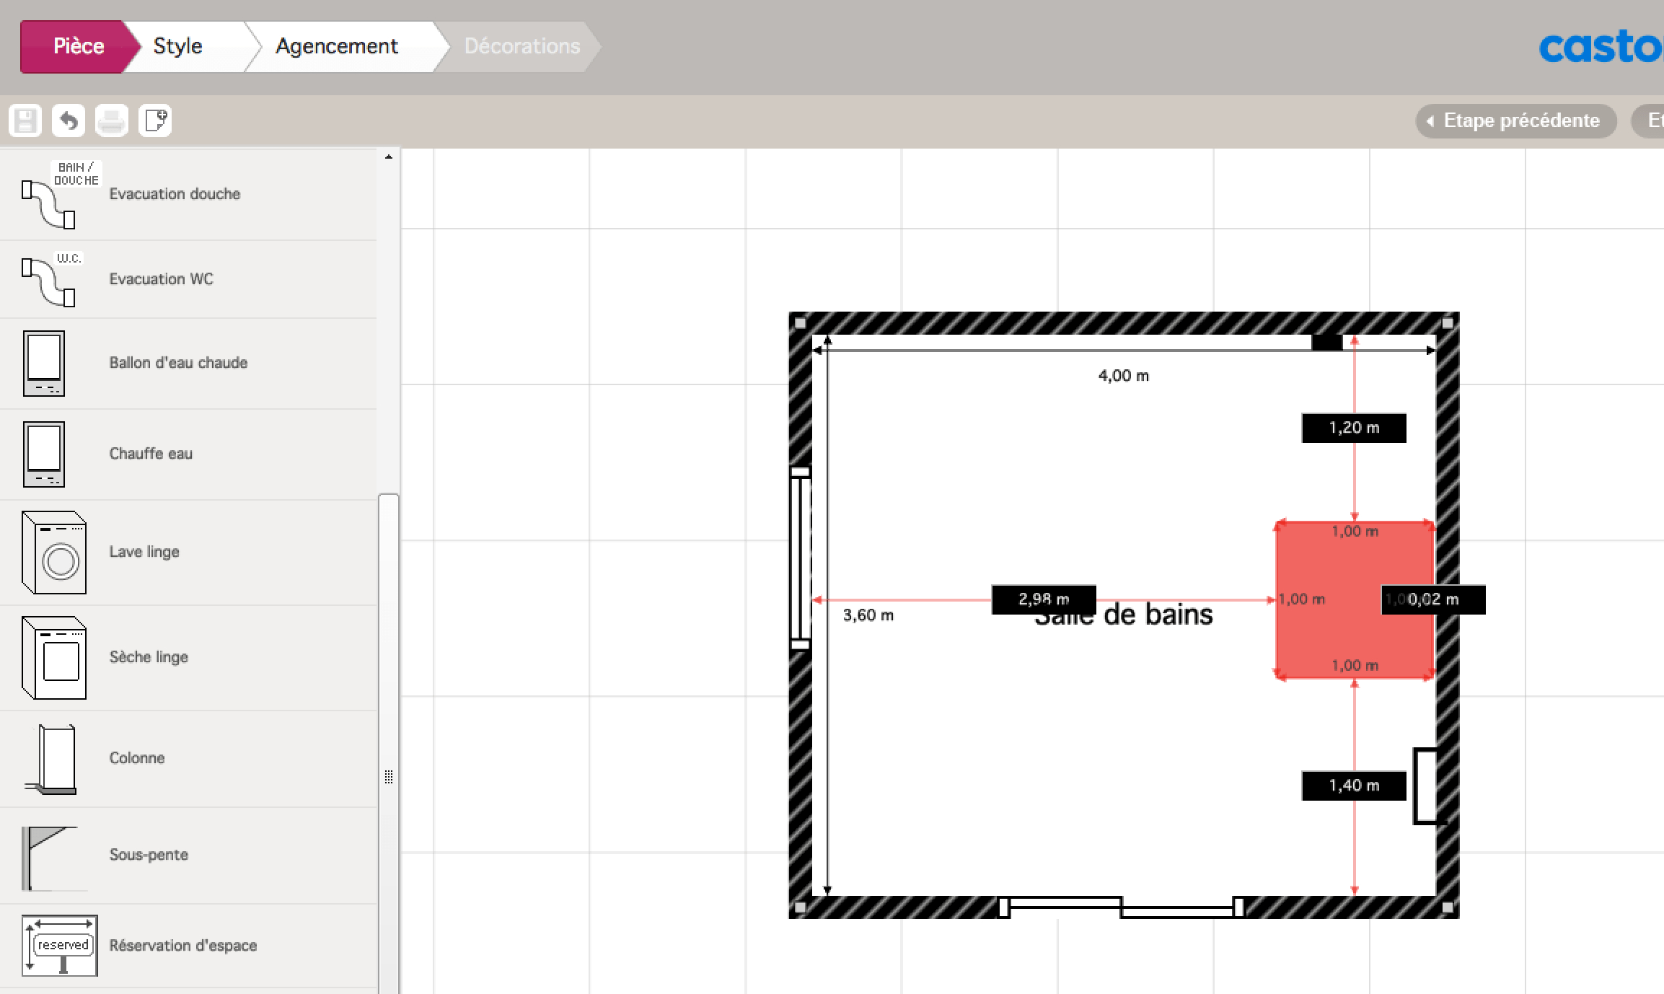The image size is (1664, 994).
Task: Select the Réservation d'espace icon
Action: 60,946
